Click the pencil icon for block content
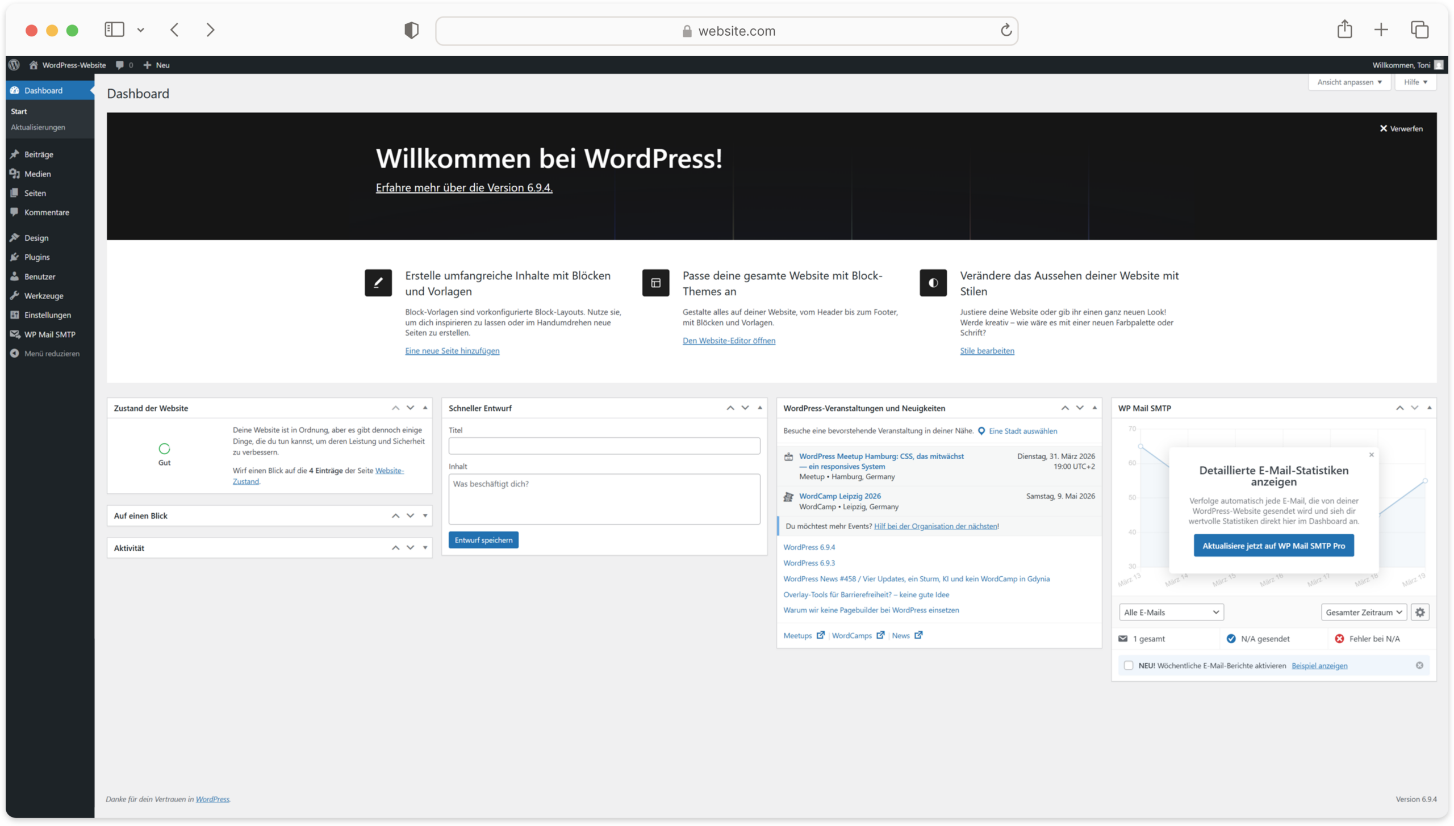The image size is (1454, 826). [378, 283]
